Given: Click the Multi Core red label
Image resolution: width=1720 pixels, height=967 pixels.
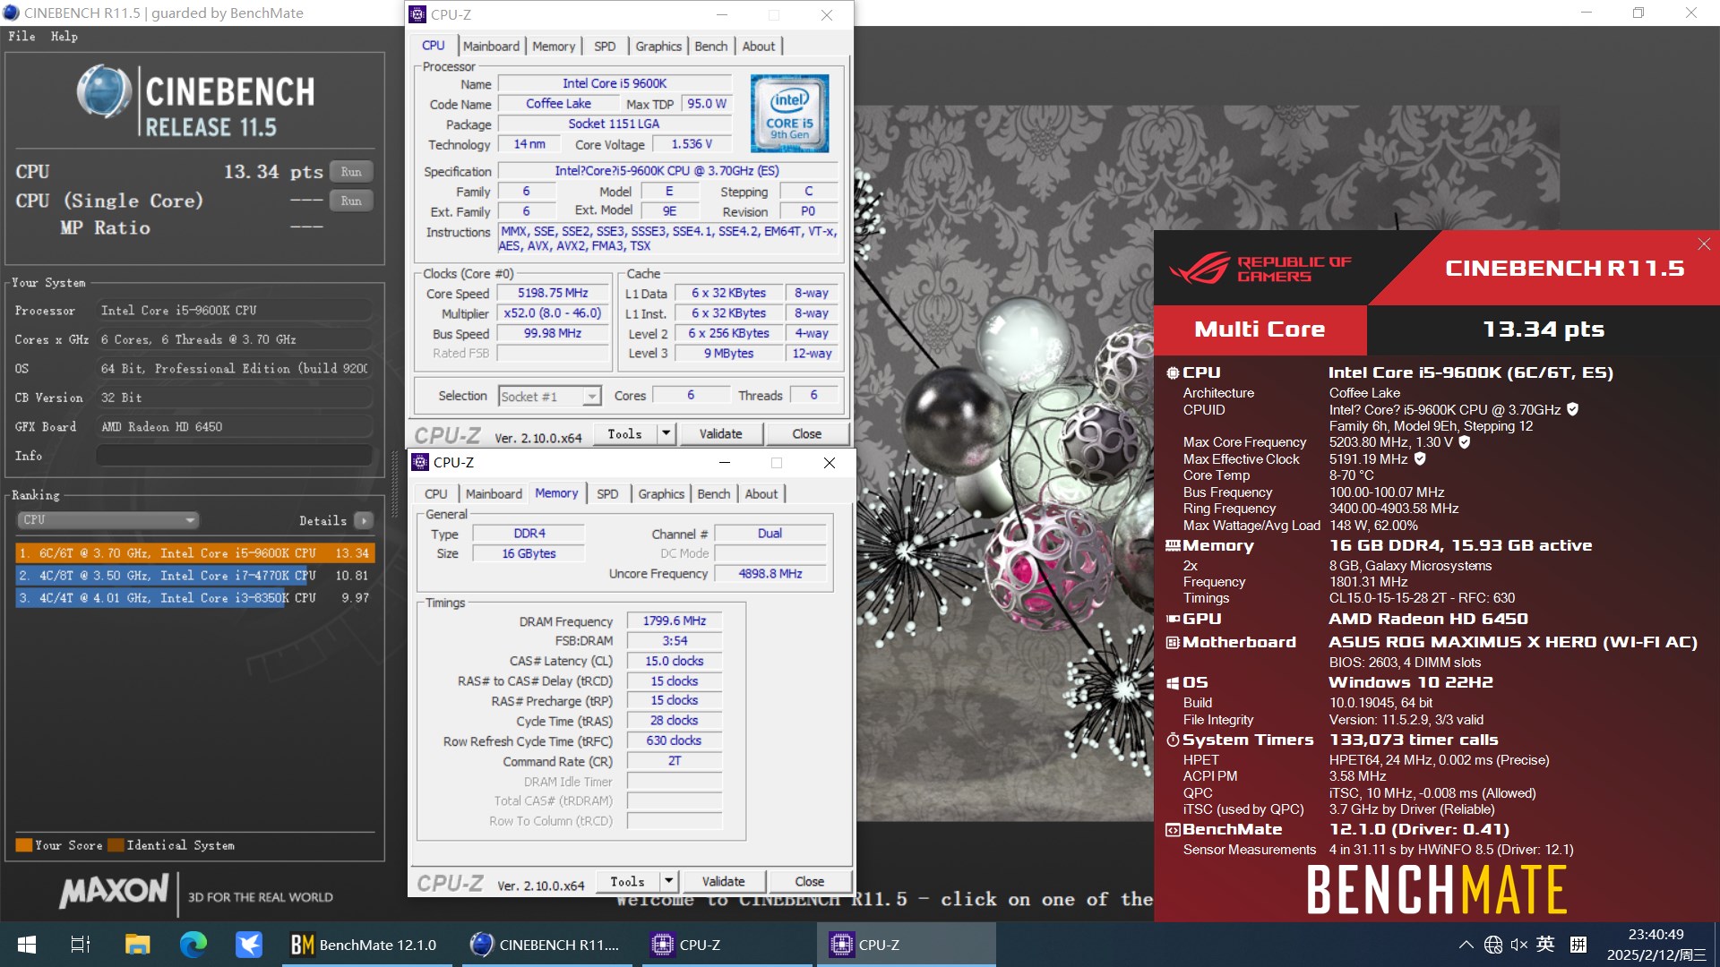Looking at the screenshot, I should (1260, 329).
